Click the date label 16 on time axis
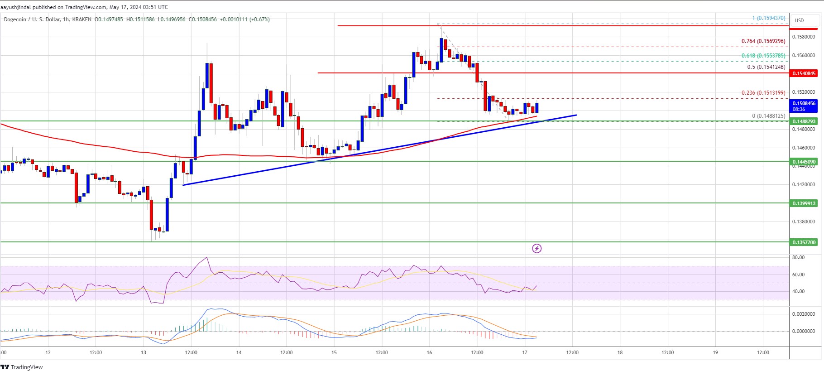824x371 pixels. click(429, 352)
